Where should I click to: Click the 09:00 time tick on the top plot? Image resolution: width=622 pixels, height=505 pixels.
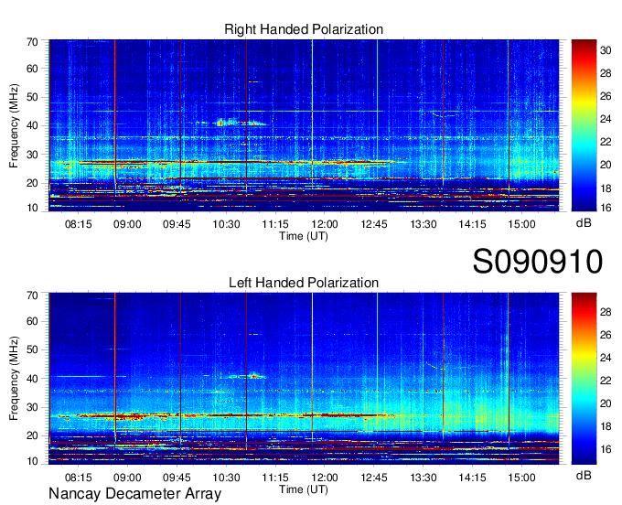click(127, 224)
